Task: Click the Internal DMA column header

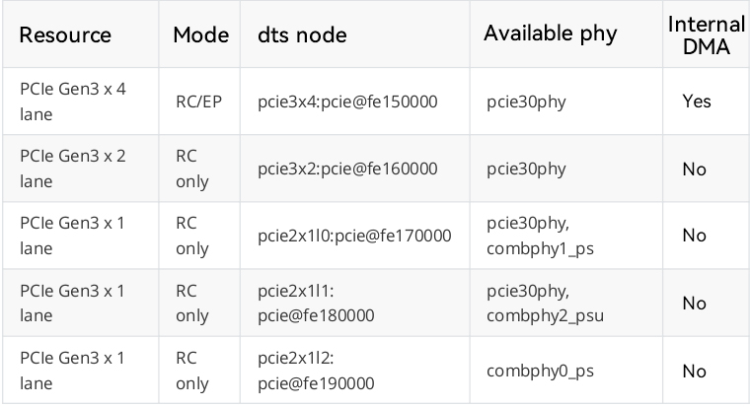Action: point(707,35)
